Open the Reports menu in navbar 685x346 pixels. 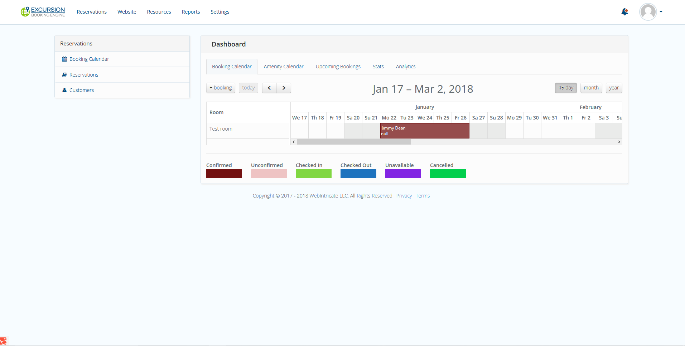190,12
